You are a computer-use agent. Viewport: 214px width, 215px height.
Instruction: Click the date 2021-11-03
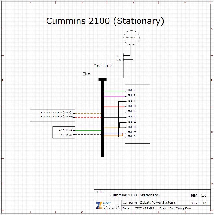click(144, 208)
